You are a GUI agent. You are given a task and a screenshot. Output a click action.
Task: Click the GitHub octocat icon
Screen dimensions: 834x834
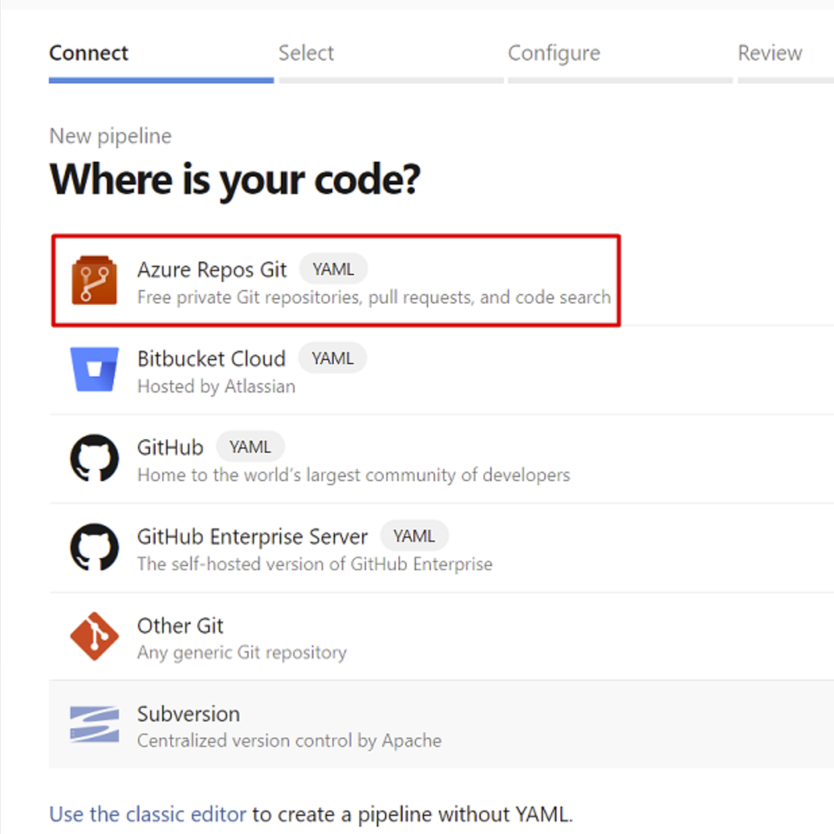pyautogui.click(x=94, y=458)
